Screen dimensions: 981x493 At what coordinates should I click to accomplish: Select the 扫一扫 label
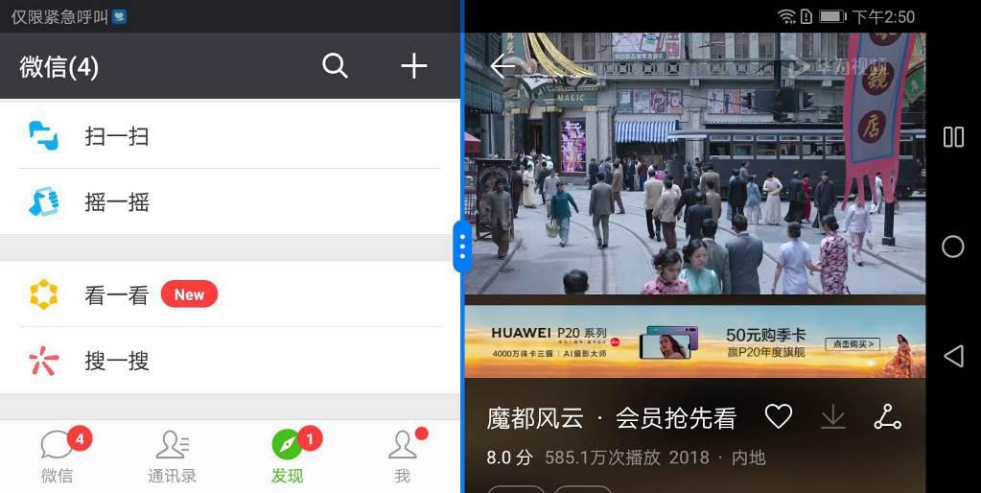point(117,136)
